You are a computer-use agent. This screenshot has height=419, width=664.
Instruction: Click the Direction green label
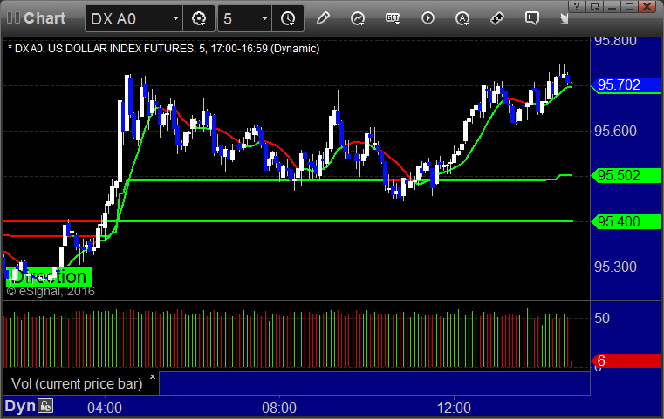[x=49, y=277]
